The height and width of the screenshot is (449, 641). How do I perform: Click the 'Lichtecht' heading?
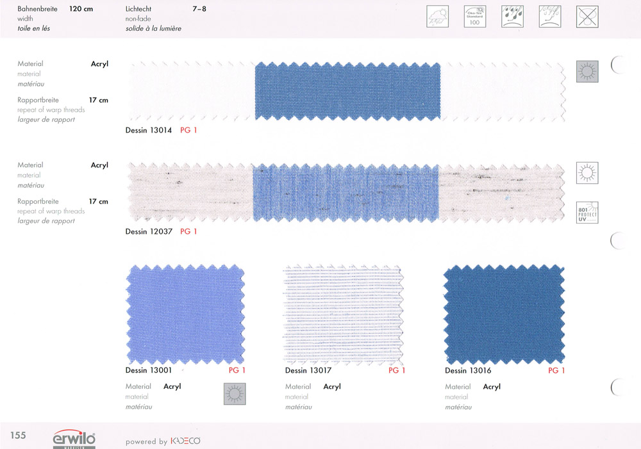pos(138,8)
